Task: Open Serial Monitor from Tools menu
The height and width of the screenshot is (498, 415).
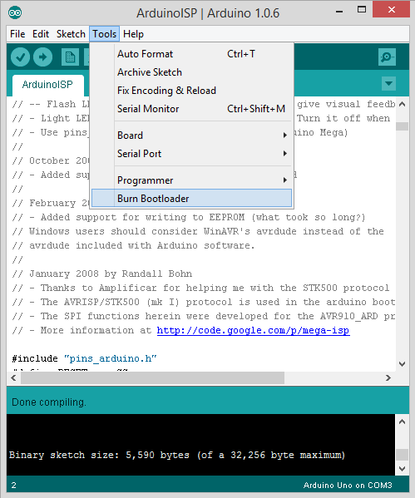Action: tap(191, 109)
